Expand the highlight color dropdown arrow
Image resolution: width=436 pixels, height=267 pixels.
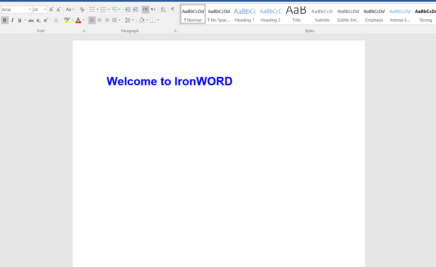(72, 20)
